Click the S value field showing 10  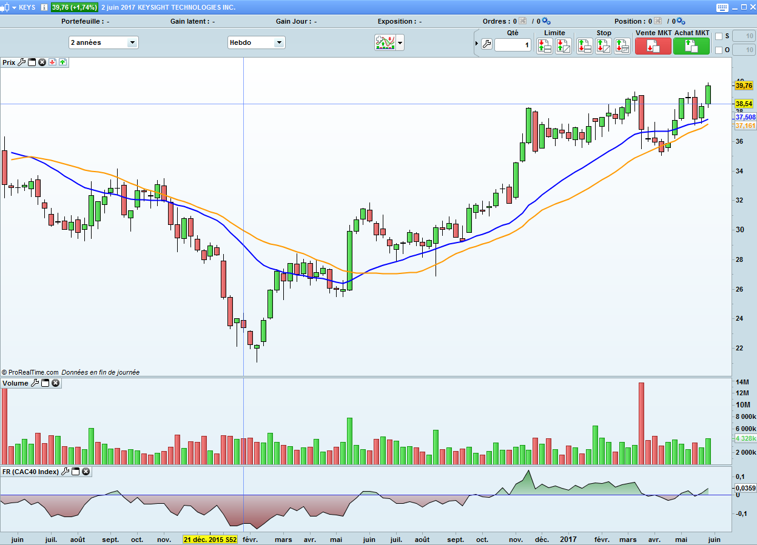[x=743, y=36]
